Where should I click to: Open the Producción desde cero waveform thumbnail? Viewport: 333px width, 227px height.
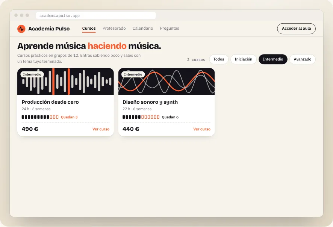[65, 82]
